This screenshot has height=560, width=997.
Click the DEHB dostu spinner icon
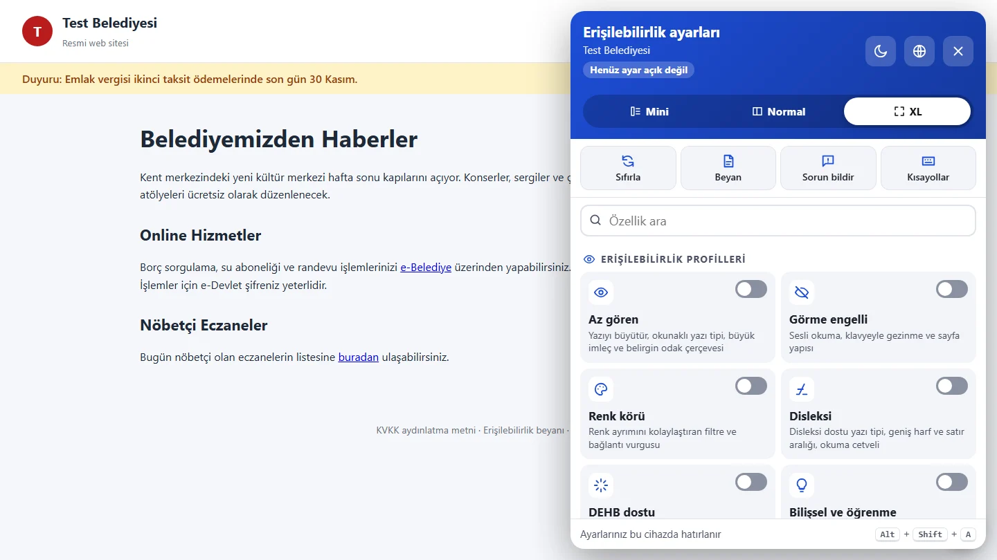coord(601,485)
